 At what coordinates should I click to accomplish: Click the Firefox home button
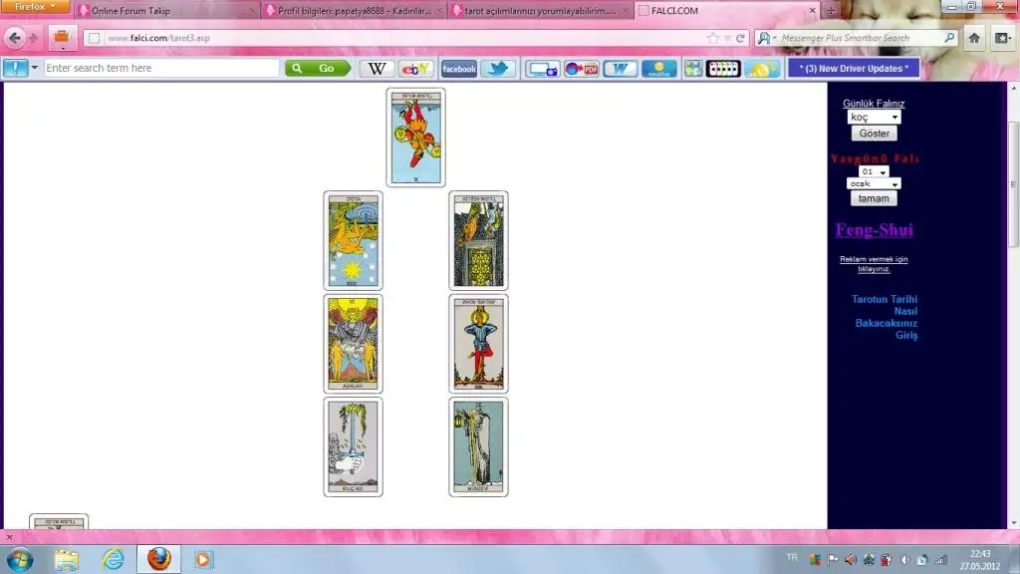pyautogui.click(x=974, y=38)
